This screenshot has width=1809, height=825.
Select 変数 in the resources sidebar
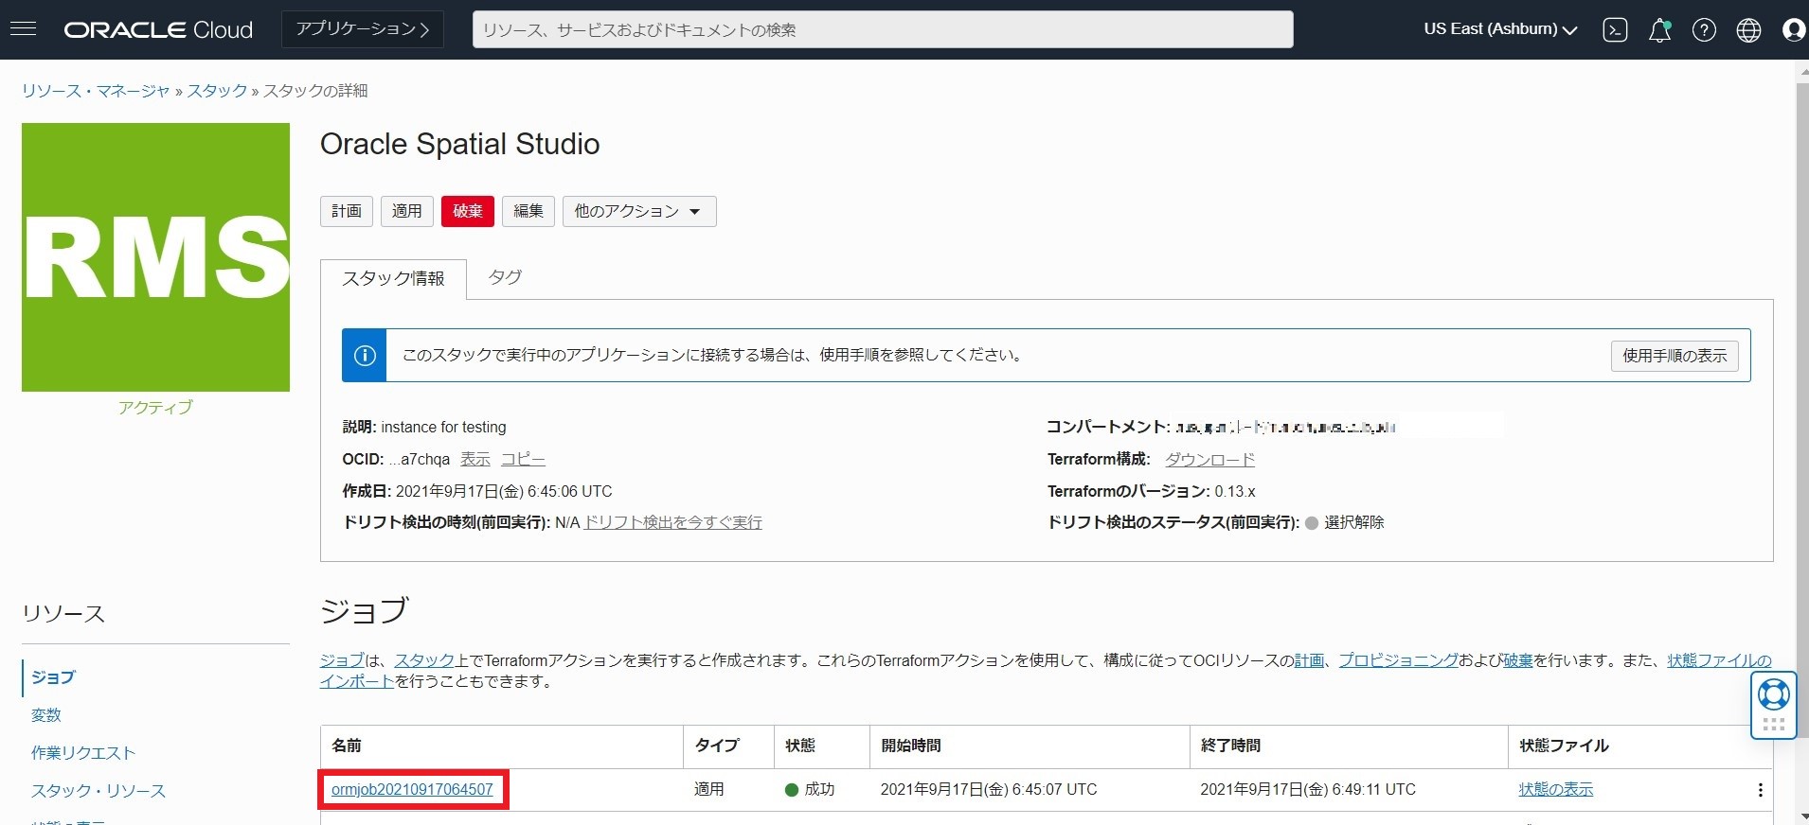coord(46,715)
